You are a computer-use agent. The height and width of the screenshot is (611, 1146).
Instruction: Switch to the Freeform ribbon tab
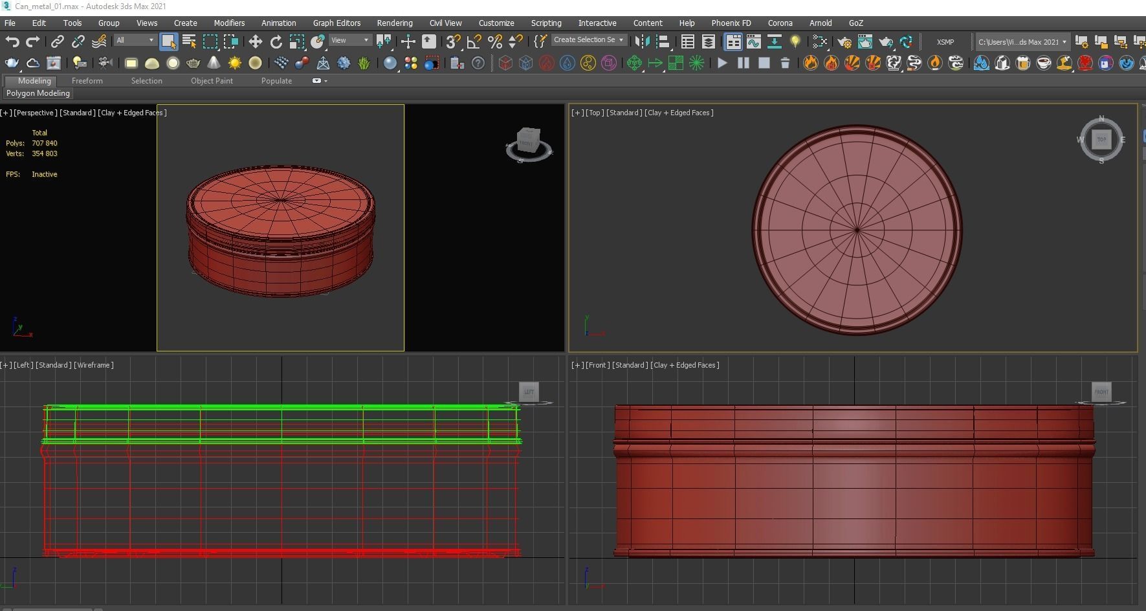tap(87, 81)
